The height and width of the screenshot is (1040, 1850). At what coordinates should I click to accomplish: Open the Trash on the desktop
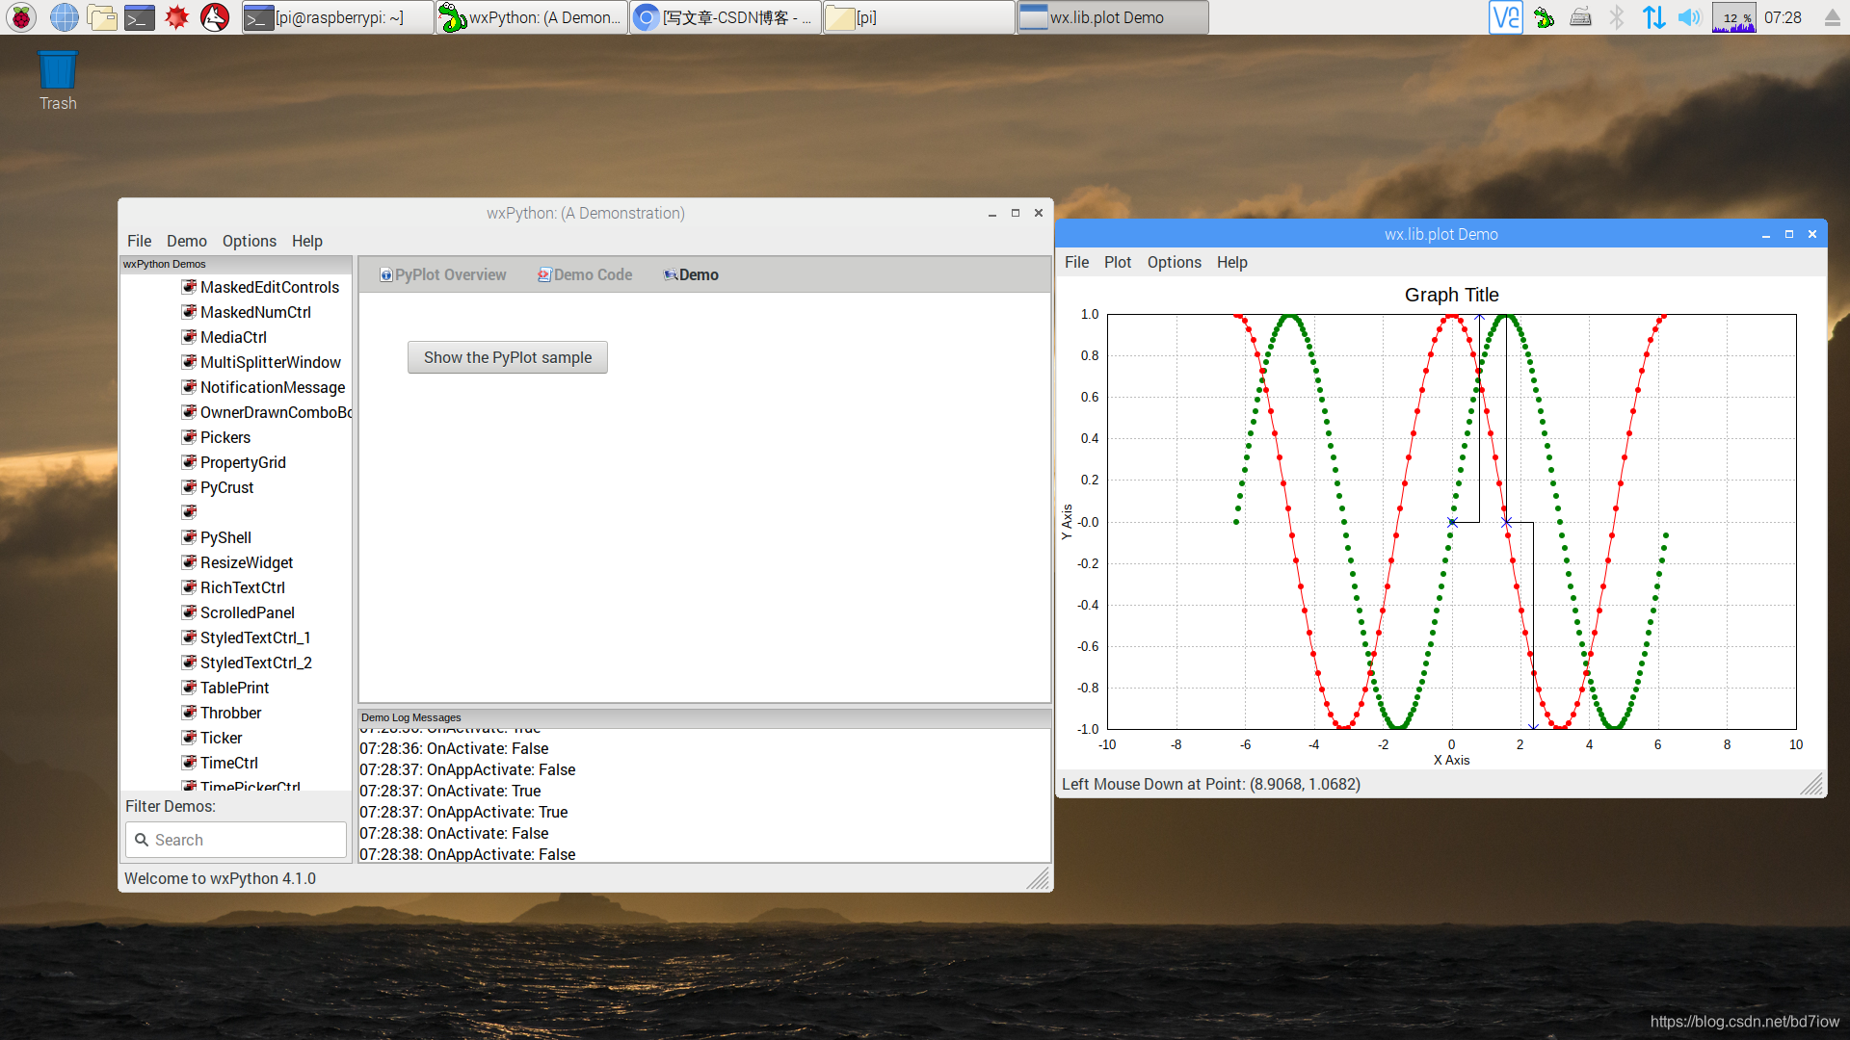58,81
